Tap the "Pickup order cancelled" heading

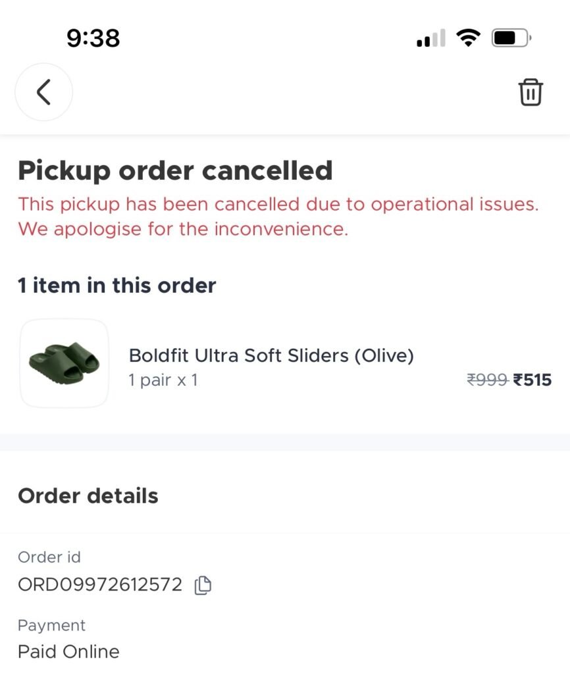175,170
